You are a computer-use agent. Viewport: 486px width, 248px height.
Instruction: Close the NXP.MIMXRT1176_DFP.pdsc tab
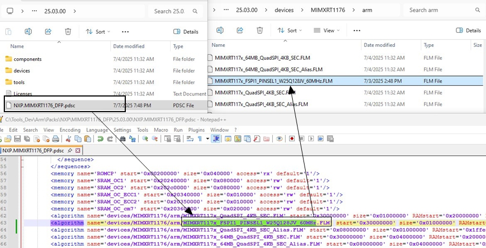77,150
